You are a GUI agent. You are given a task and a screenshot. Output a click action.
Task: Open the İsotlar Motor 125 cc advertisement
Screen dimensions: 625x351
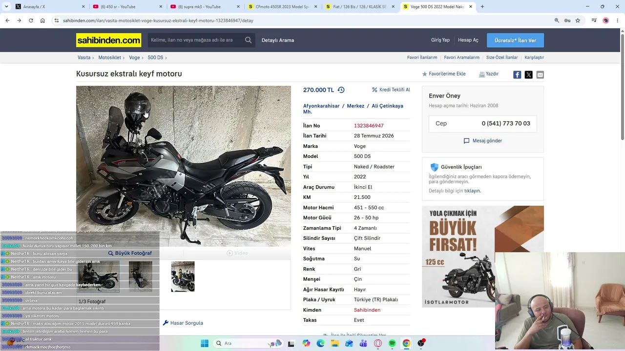pyautogui.click(x=458, y=256)
